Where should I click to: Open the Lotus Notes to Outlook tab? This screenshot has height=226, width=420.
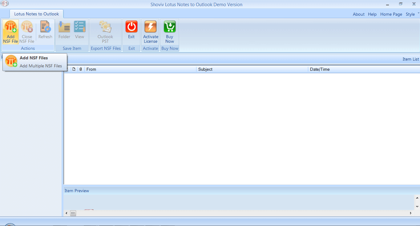tap(37, 14)
